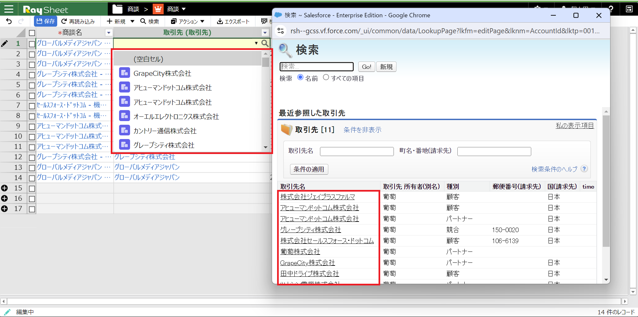Image resolution: width=638 pixels, height=317 pixels.
Task: Open the 新規 dropdown arrow
Action: [132, 21]
